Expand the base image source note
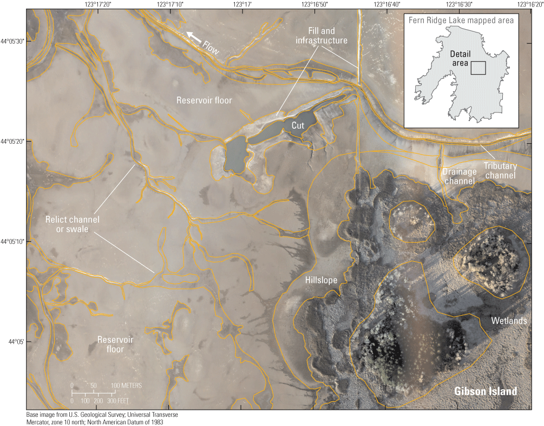Screen dimensions: 544x426 click(x=102, y=419)
